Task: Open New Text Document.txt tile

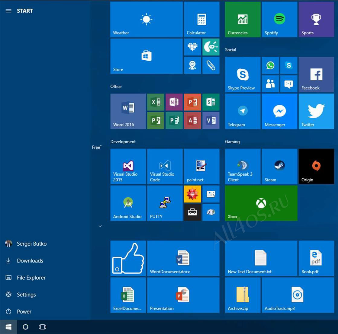Action: pos(261,258)
